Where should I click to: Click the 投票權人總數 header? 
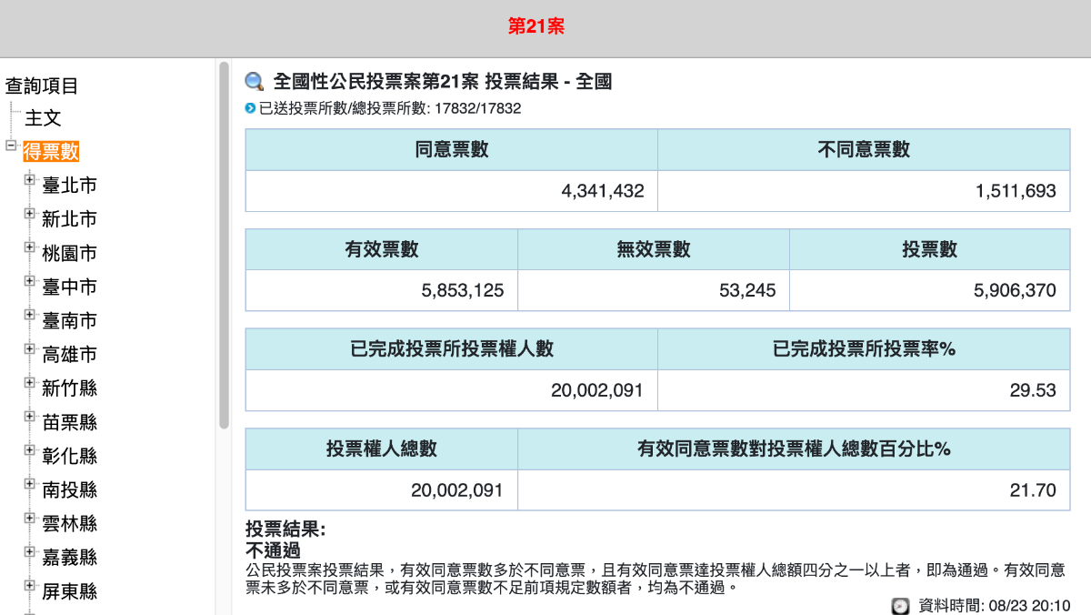[382, 449]
